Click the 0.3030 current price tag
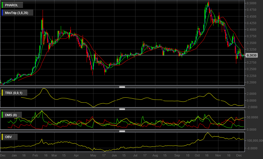Viewport: 263px width, 159px height. 251,55
